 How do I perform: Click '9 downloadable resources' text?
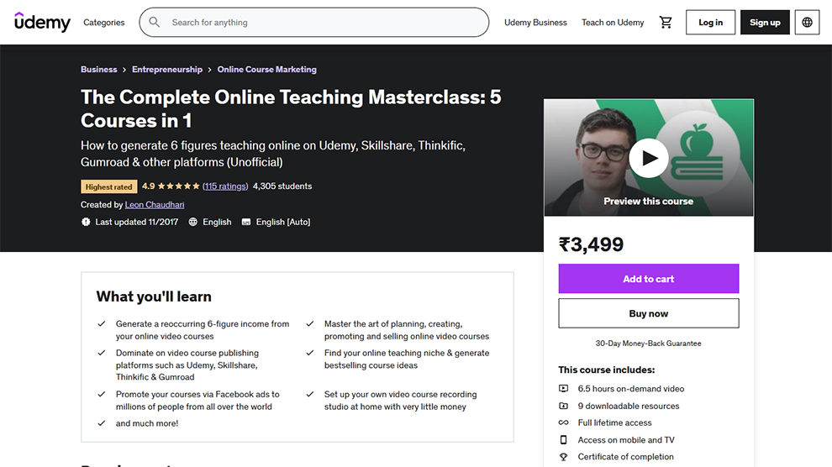[x=629, y=406]
